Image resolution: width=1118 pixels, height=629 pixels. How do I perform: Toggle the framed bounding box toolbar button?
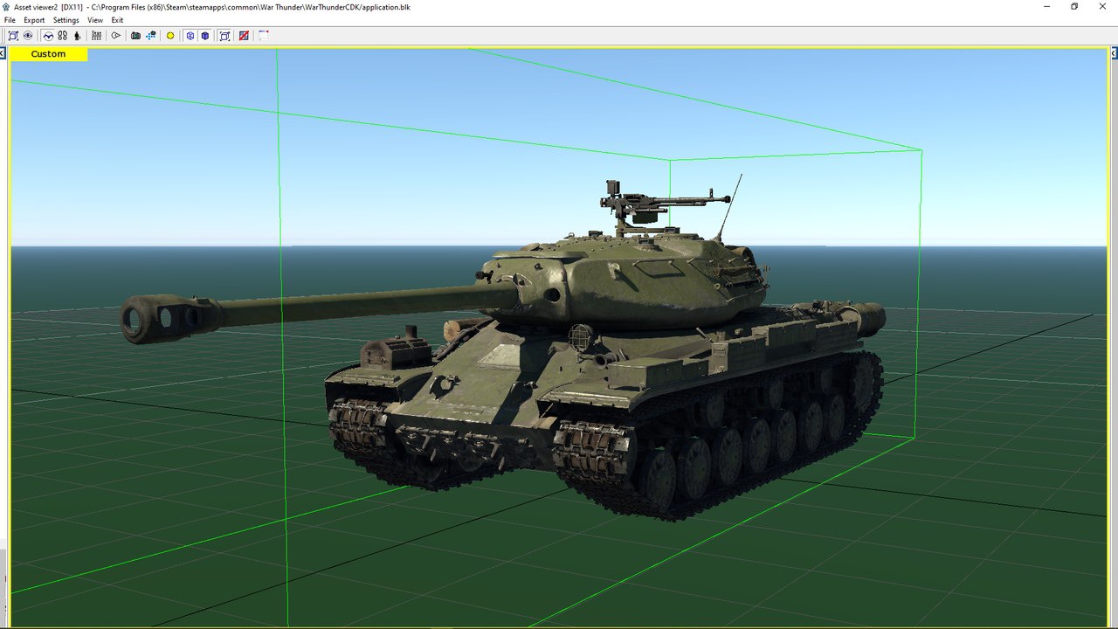[x=224, y=36]
